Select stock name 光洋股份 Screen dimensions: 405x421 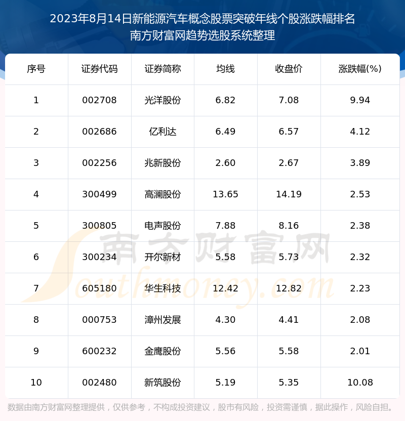click(163, 100)
